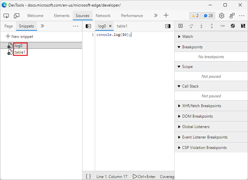Collapse the Call Stack section
The width and height of the screenshot is (248, 180).
[211, 86]
